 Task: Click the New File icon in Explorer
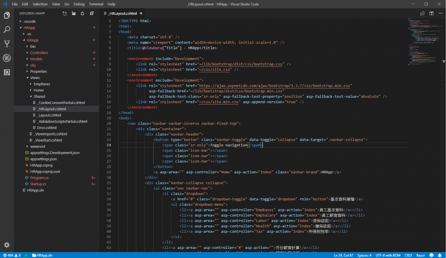[x=64, y=14]
